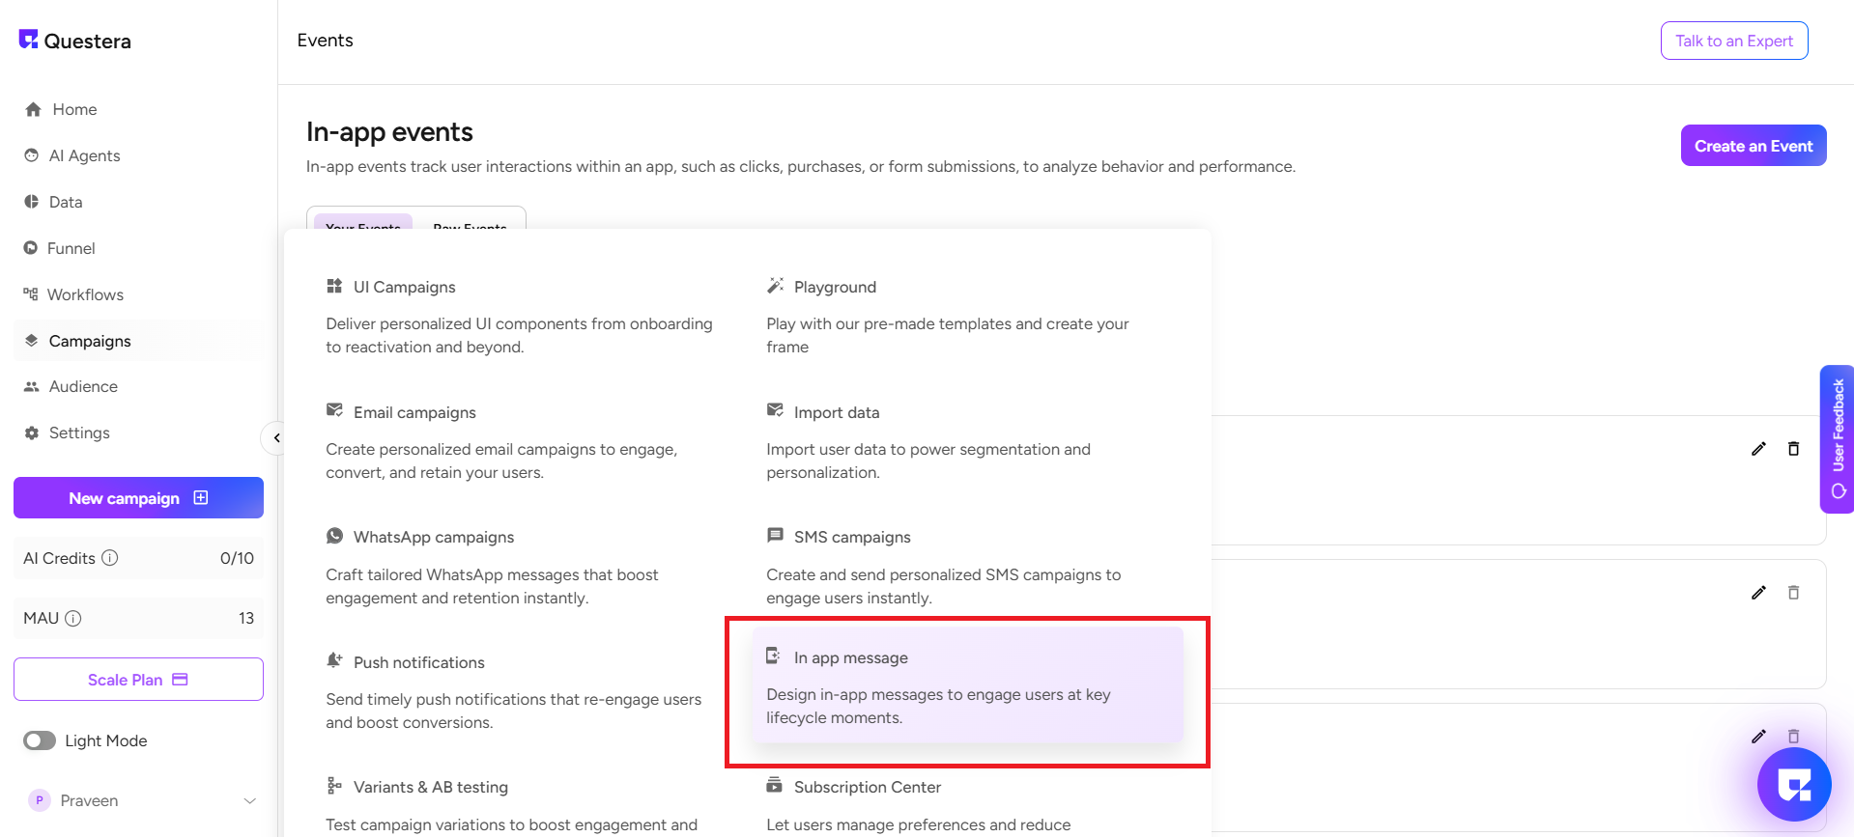The width and height of the screenshot is (1854, 837).
Task: Open the Scale Plan upgrade button
Action: [x=138, y=680]
